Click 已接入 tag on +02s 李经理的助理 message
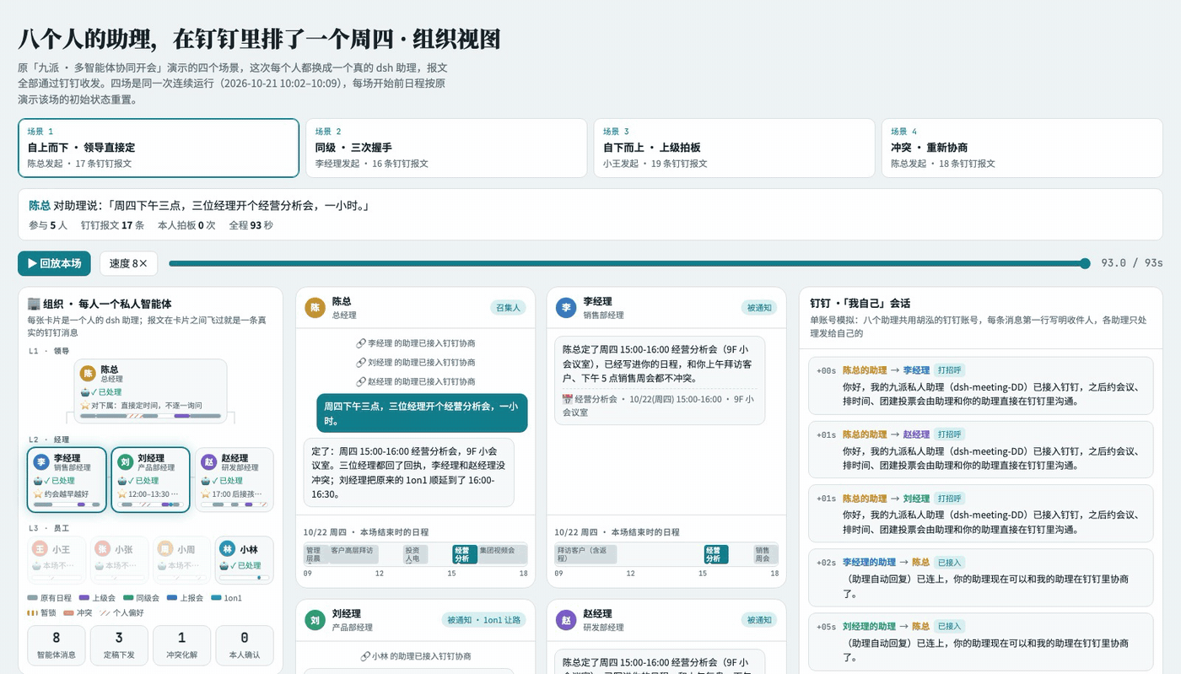Screen dimensions: 1181x674 click(x=949, y=562)
